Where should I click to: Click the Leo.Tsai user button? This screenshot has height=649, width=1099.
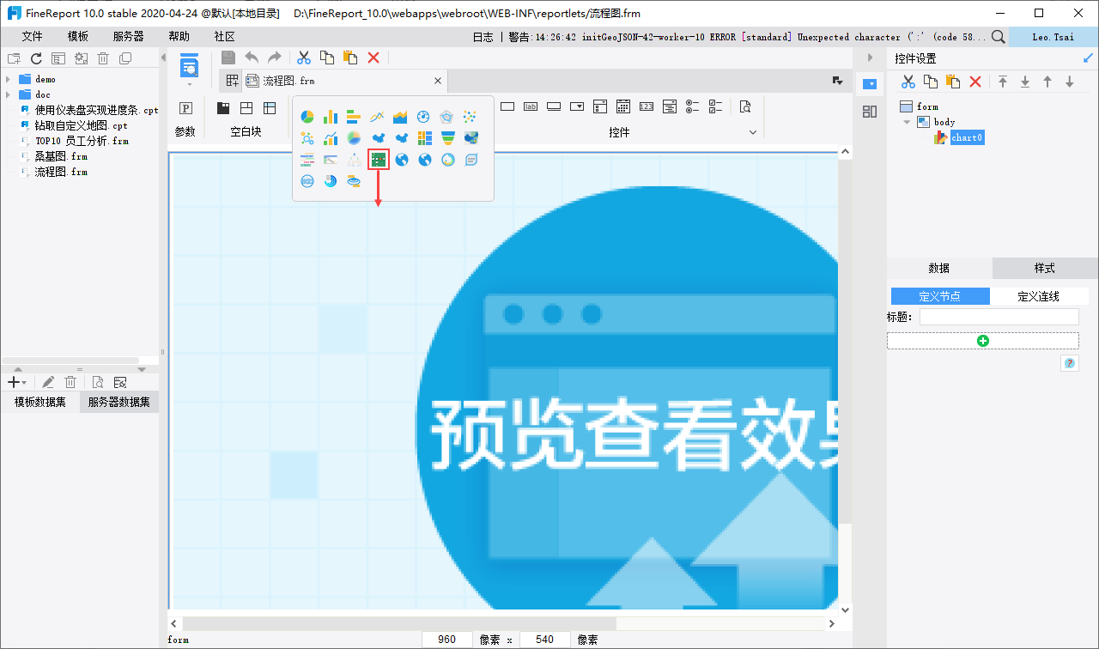tap(1053, 37)
